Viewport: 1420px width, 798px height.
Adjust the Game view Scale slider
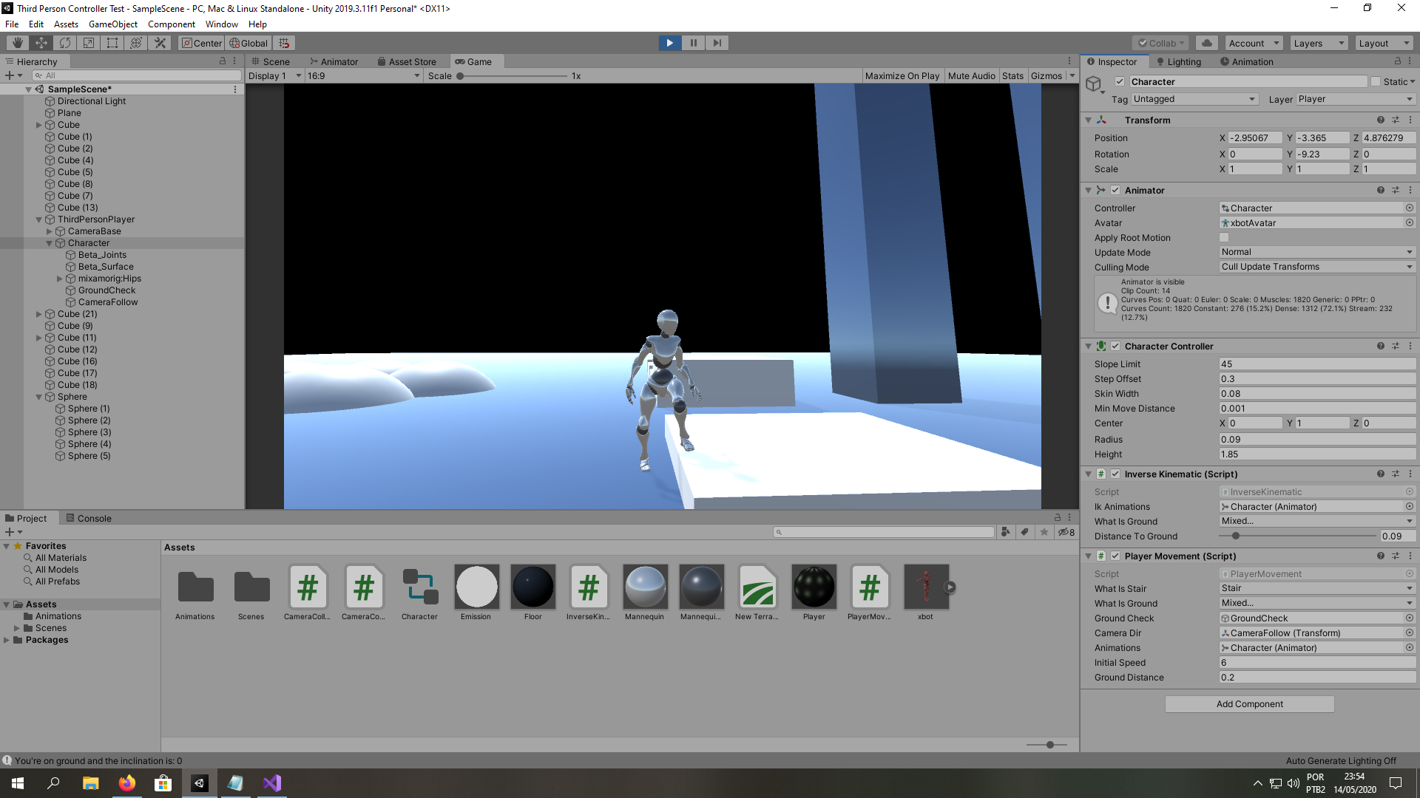[512, 75]
